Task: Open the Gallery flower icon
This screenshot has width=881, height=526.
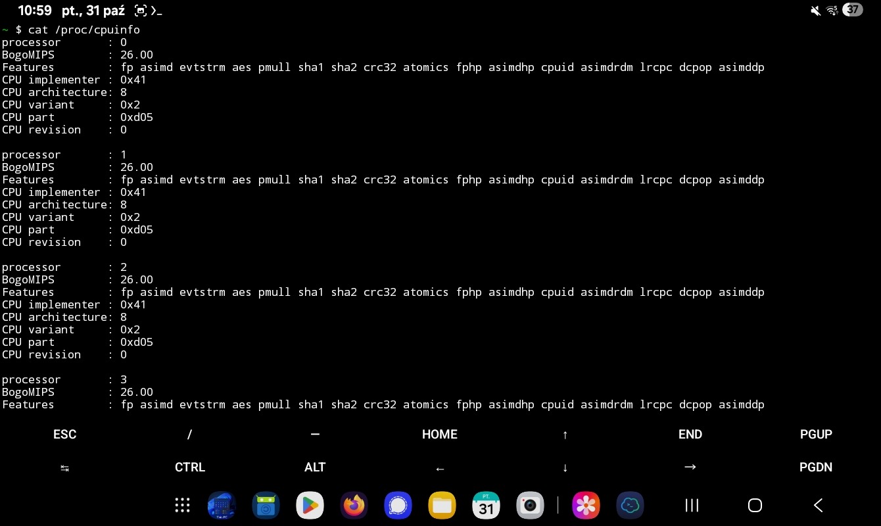Action: click(x=586, y=505)
